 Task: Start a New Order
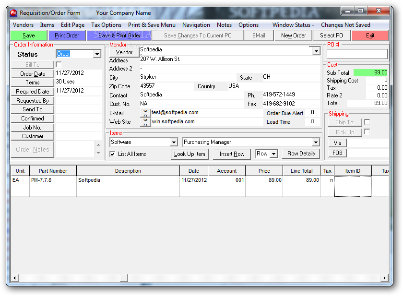point(293,36)
